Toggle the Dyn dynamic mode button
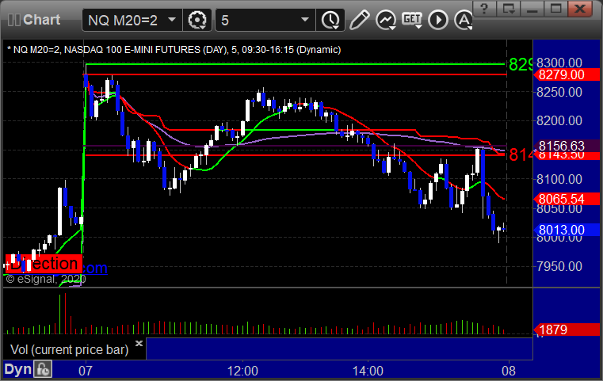The image size is (603, 381). [17, 369]
